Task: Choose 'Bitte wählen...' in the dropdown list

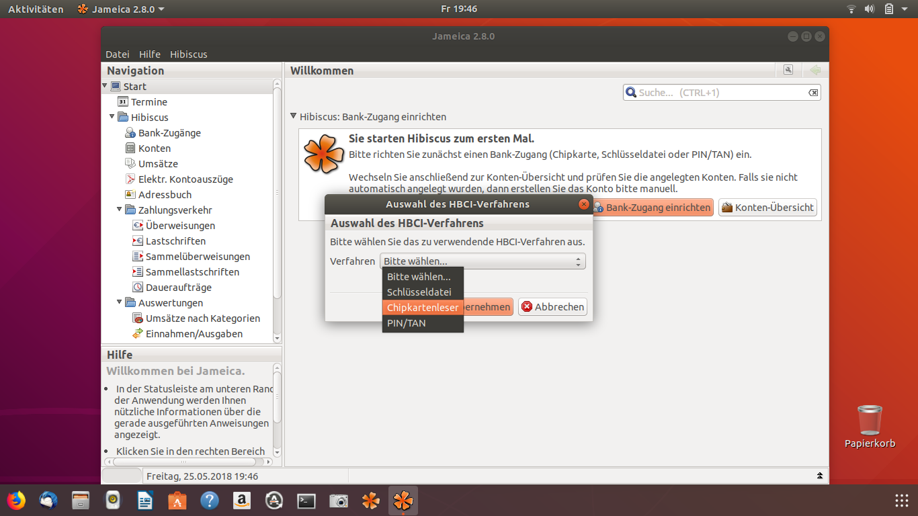Action: point(423,277)
